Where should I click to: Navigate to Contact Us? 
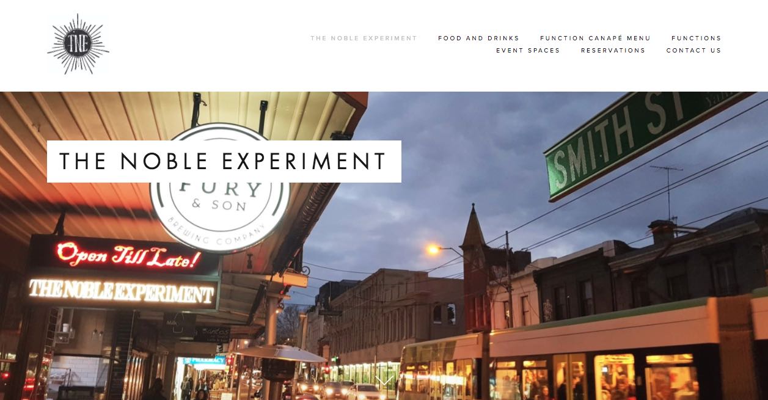693,51
